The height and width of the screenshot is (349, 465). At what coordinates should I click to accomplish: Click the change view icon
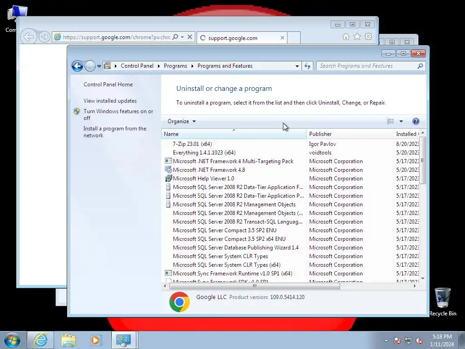390,121
